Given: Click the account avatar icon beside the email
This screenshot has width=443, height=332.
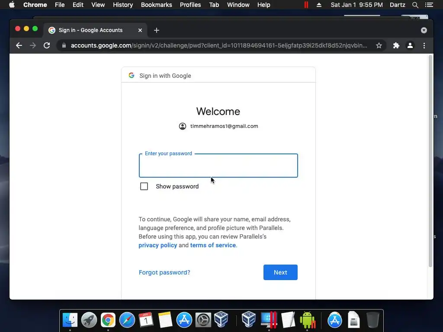Looking at the screenshot, I should [x=183, y=126].
